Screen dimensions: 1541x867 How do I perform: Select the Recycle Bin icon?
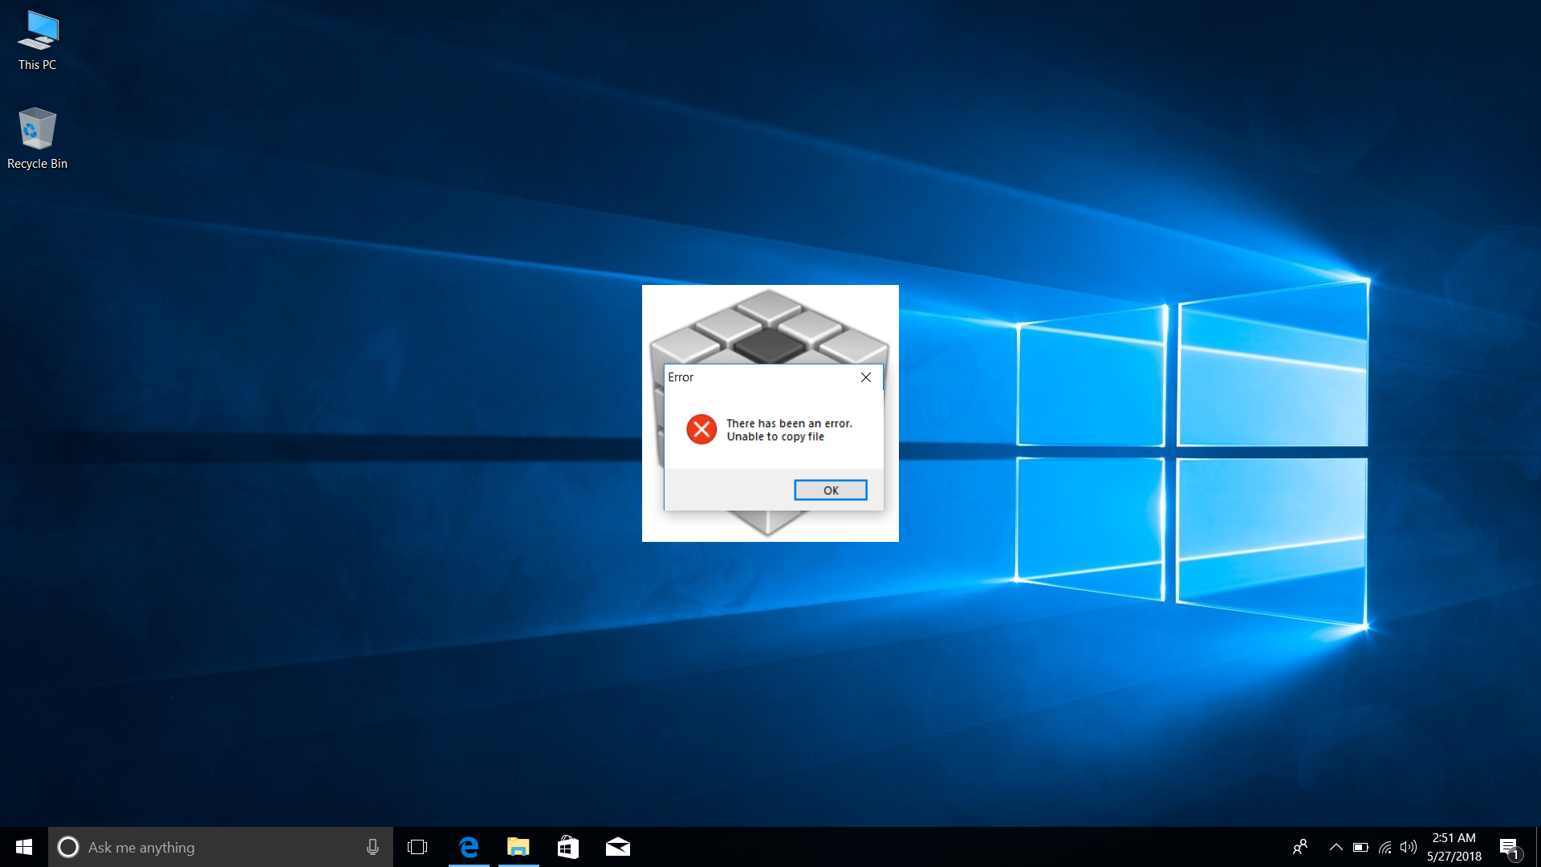pyautogui.click(x=38, y=138)
